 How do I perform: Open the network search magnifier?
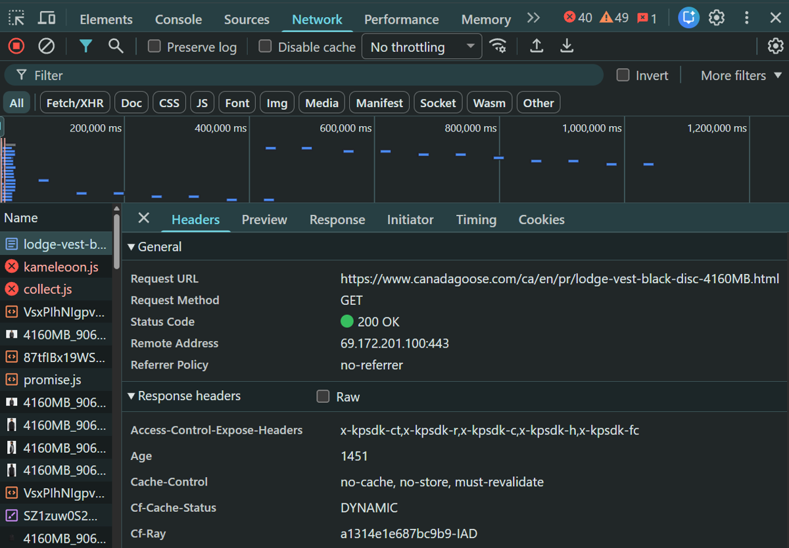116,46
